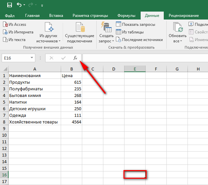Select column E header
The image size is (208, 185).
coord(135,69)
